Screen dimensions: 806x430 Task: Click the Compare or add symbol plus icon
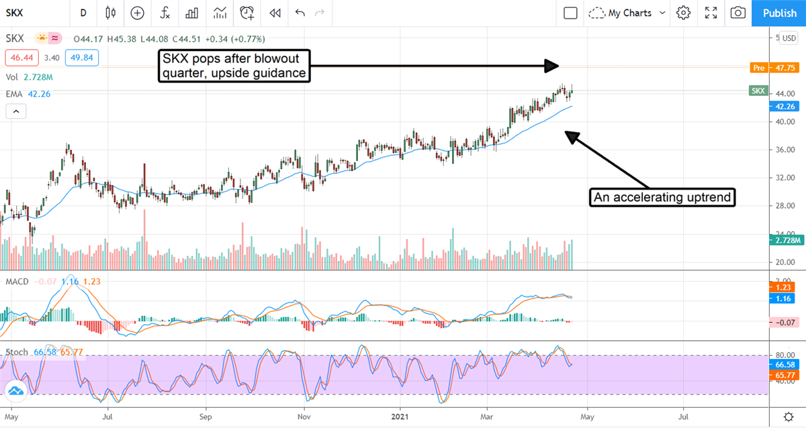point(138,13)
